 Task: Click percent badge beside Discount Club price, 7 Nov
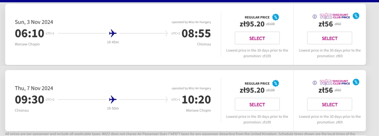356,82
